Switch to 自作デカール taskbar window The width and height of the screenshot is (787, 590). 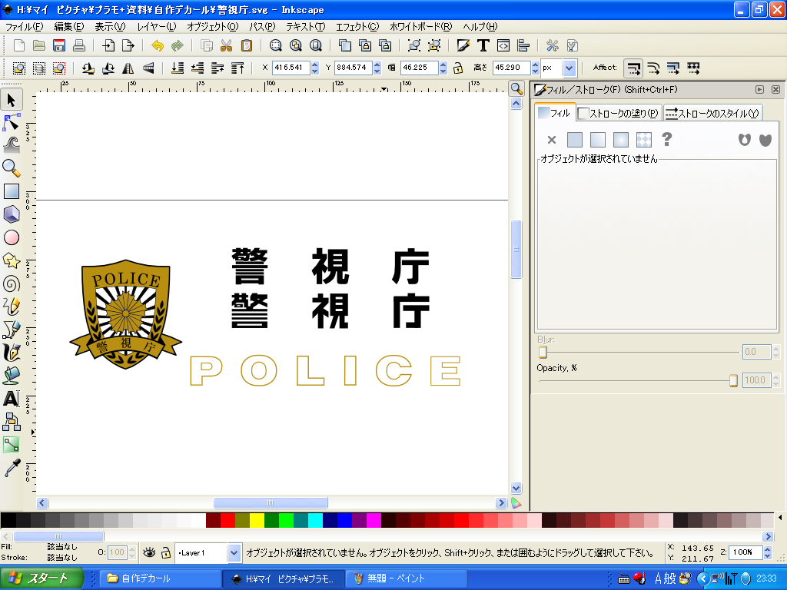click(160, 578)
